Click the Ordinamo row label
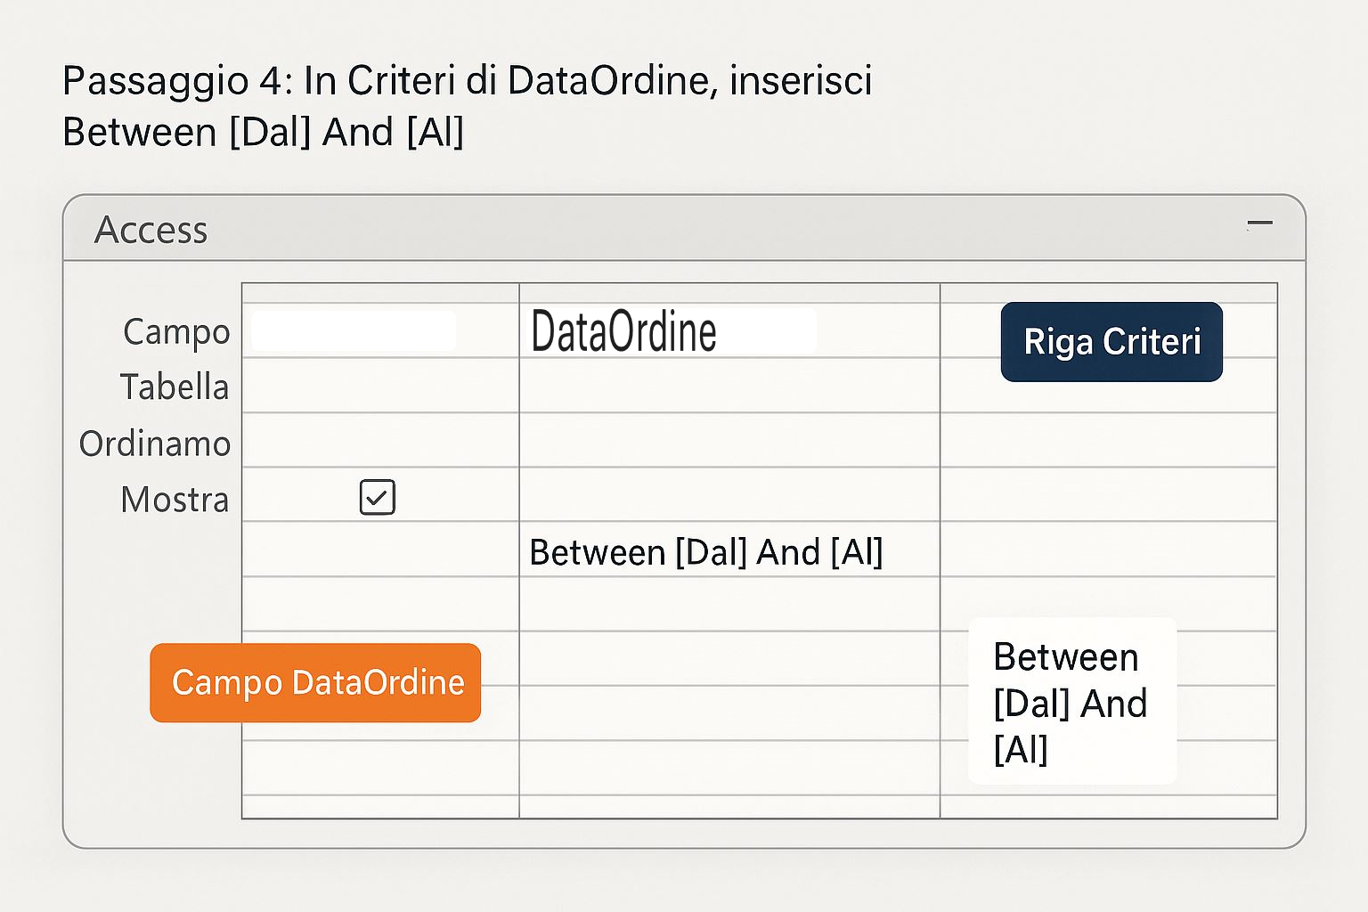The height and width of the screenshot is (912, 1368). pyautogui.click(x=155, y=444)
